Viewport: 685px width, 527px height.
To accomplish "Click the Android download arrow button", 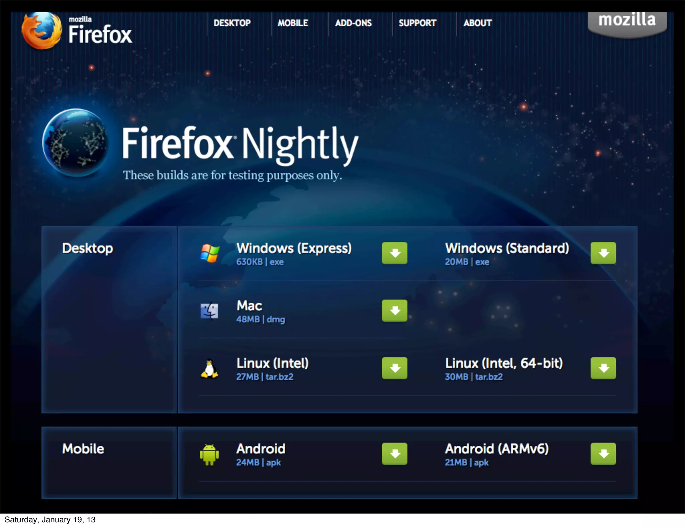I will pyautogui.click(x=394, y=454).
